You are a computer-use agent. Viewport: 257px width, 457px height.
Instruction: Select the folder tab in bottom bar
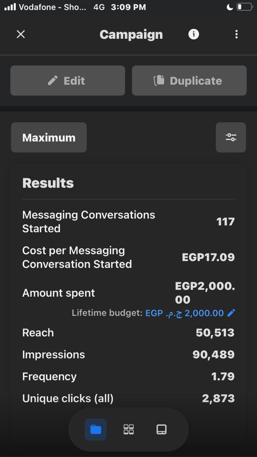coord(95,429)
